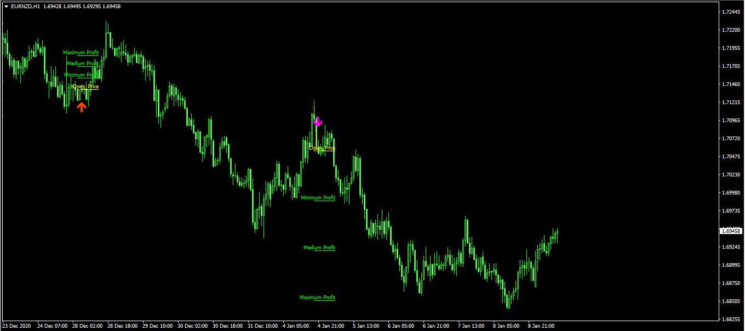Click the Maximum Profit label near chart bottom
Image resolution: width=745 pixels, height=331 pixels.
pyautogui.click(x=318, y=297)
